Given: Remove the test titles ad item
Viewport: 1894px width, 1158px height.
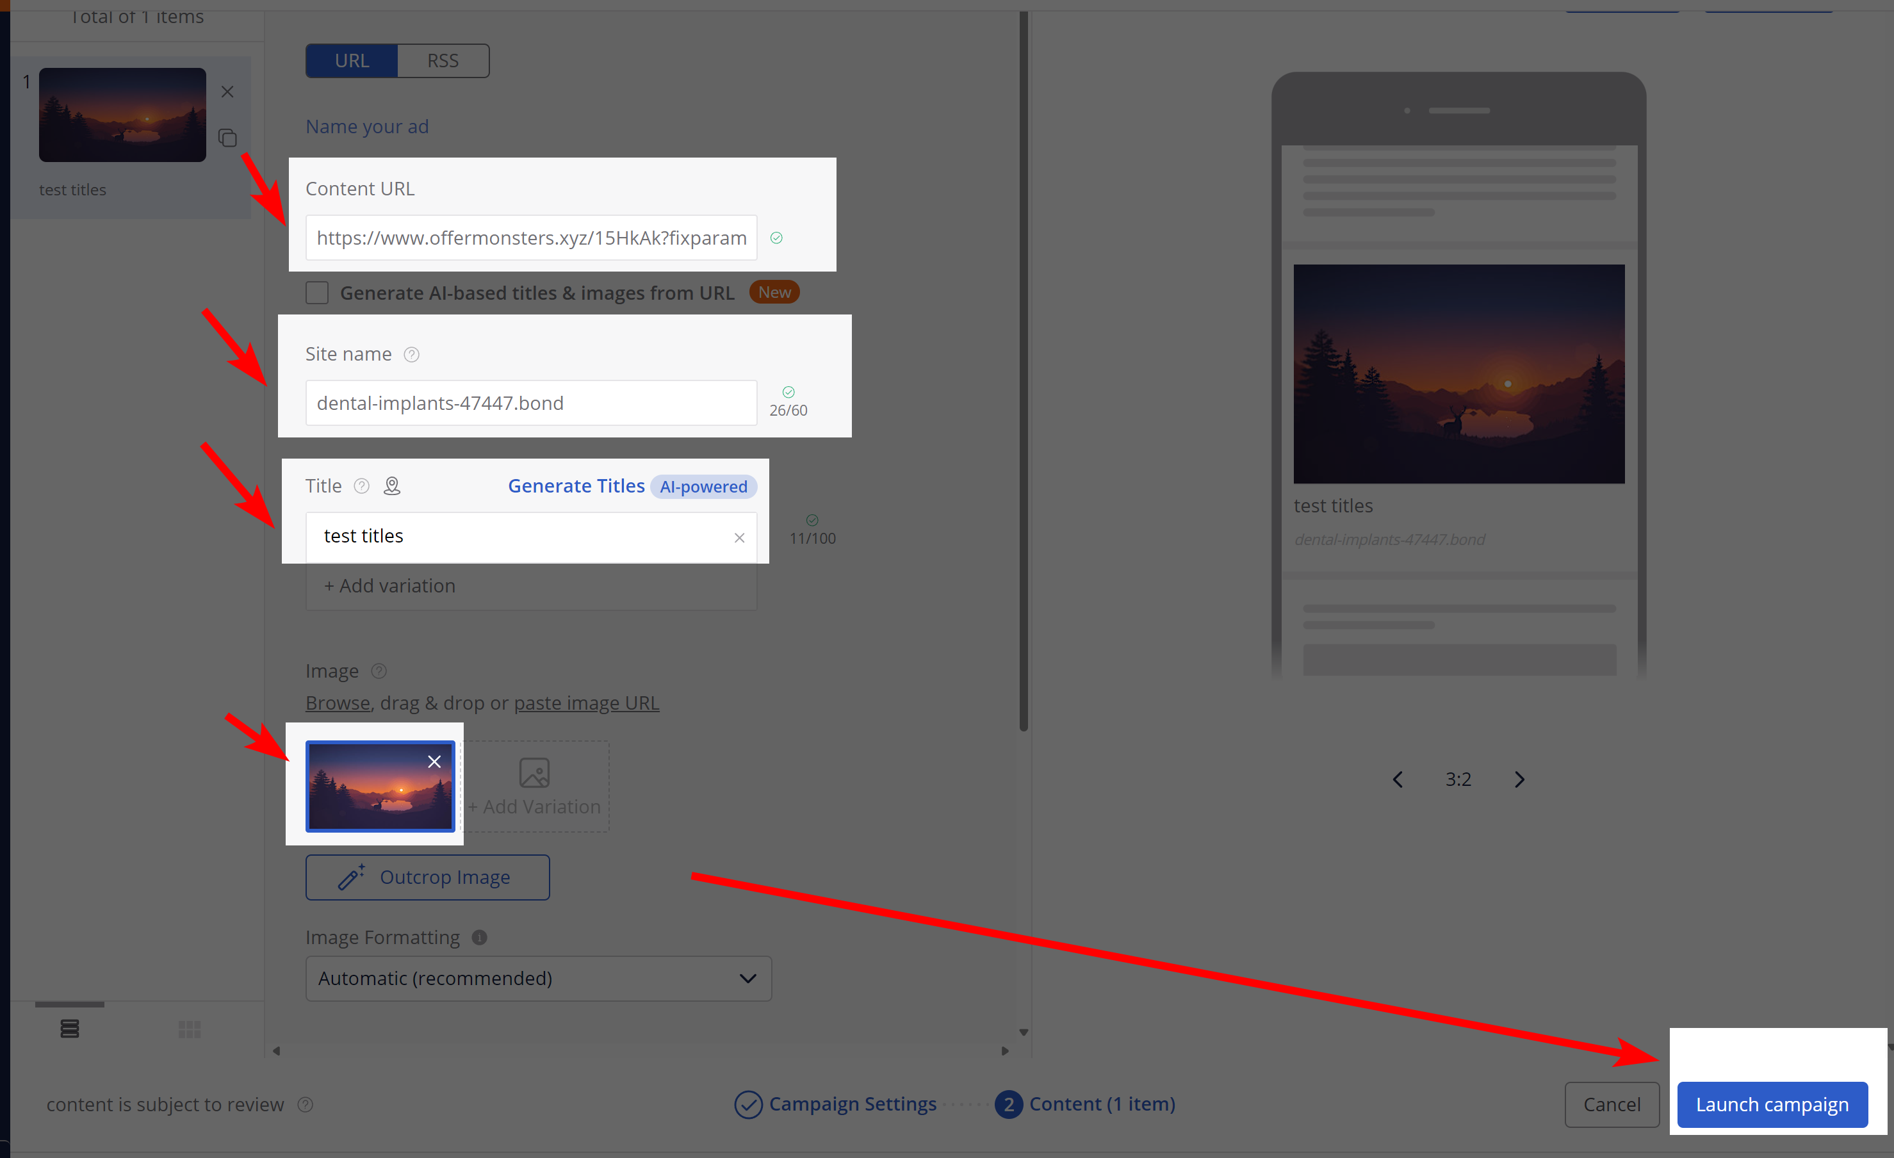Looking at the screenshot, I should (x=227, y=92).
